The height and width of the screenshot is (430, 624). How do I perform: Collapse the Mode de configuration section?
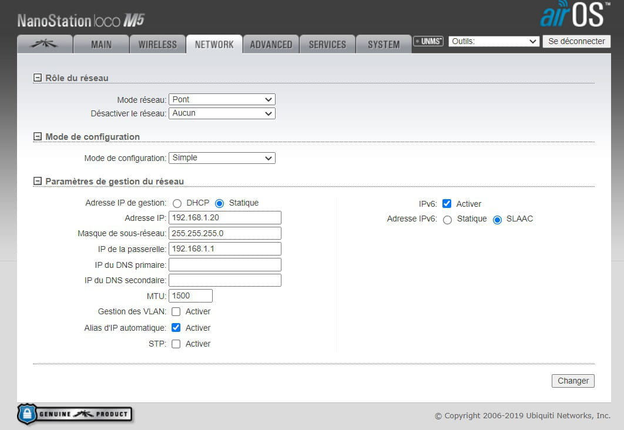coord(38,136)
